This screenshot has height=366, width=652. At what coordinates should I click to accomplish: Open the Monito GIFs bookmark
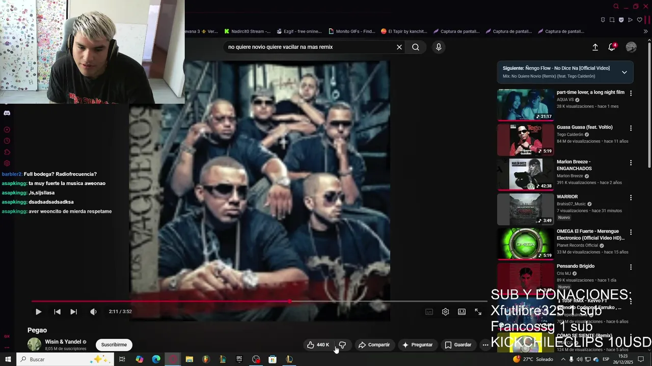click(352, 32)
